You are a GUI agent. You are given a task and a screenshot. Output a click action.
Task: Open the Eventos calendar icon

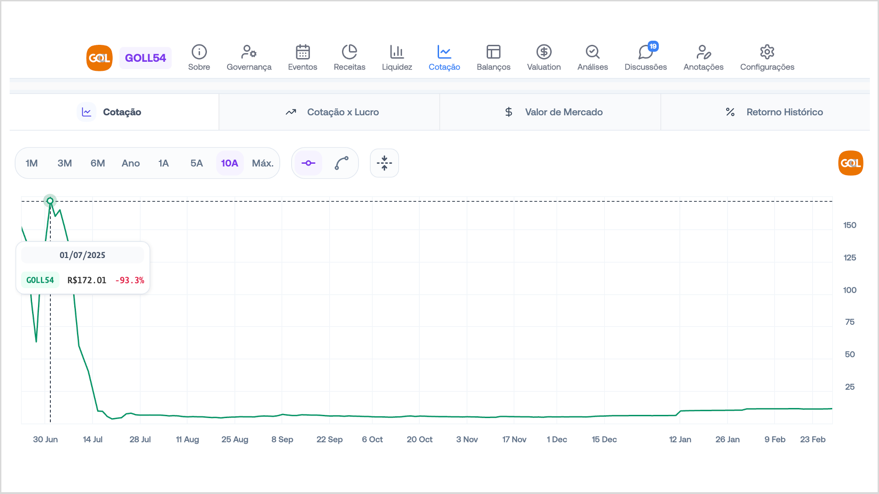pyautogui.click(x=302, y=52)
